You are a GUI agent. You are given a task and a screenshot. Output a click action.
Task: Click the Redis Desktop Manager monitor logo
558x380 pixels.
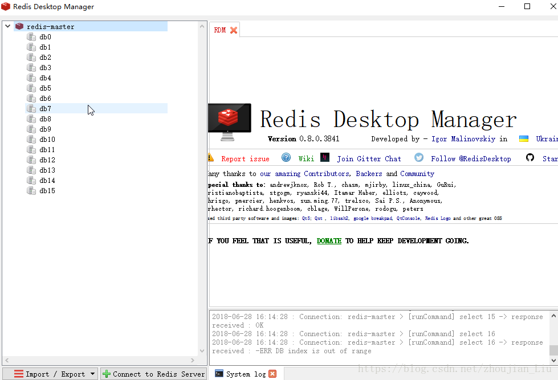pyautogui.click(x=230, y=122)
